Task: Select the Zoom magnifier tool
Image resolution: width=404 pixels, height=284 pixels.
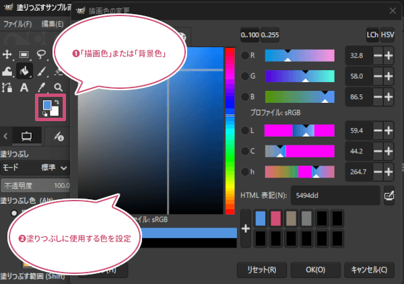Action: (58, 87)
